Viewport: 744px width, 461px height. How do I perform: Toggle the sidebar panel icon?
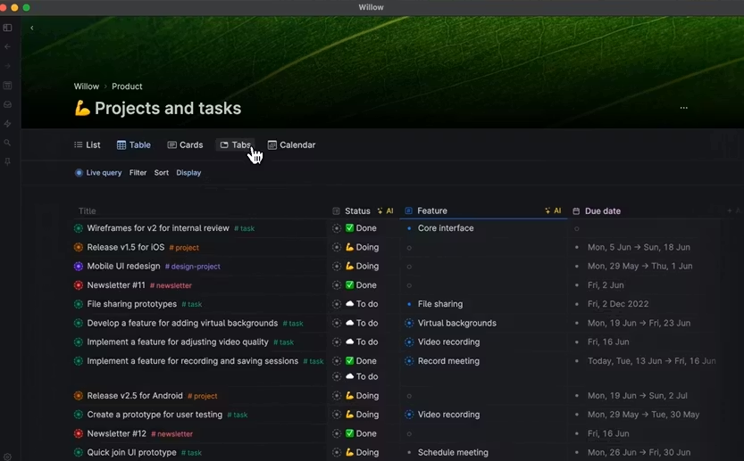tap(7, 28)
